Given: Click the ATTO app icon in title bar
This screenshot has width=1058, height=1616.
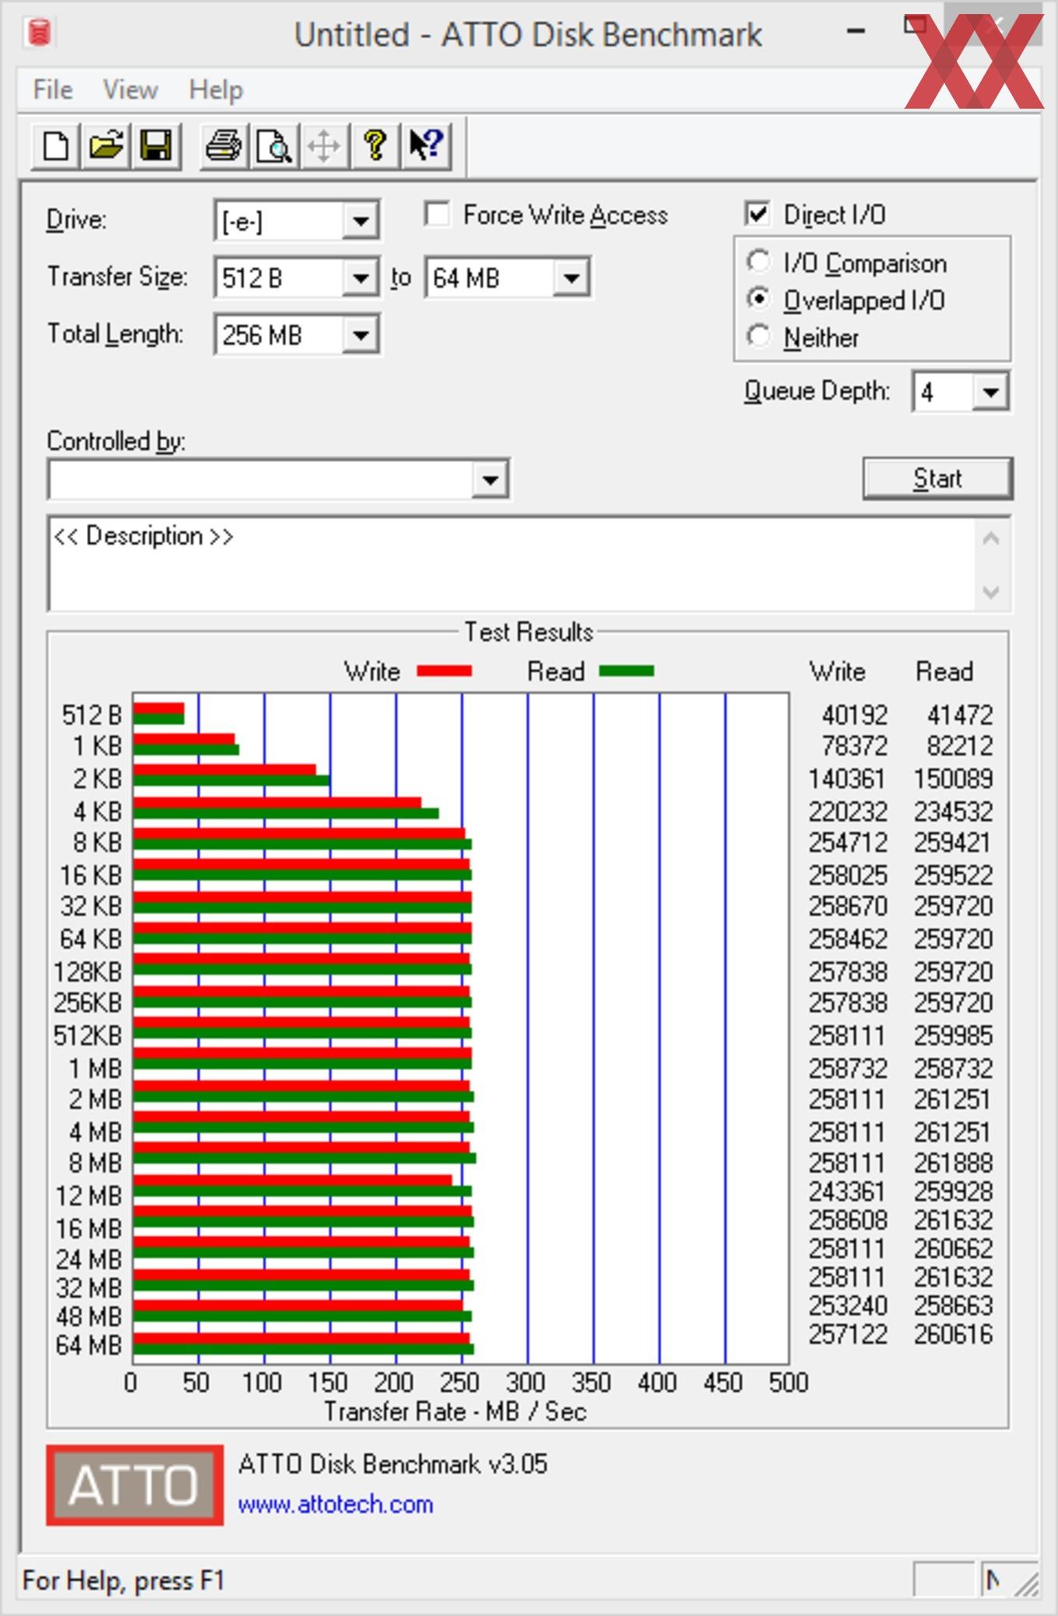Looking at the screenshot, I should (39, 33).
